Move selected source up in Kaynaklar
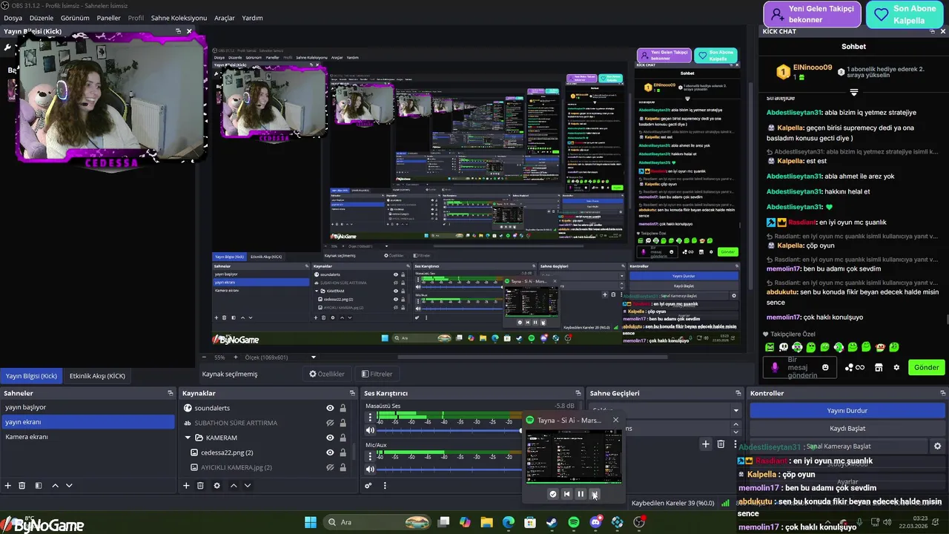This screenshot has width=949, height=534. click(234, 486)
